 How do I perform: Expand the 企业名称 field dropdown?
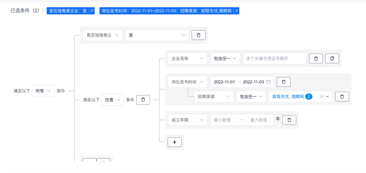pos(187,58)
